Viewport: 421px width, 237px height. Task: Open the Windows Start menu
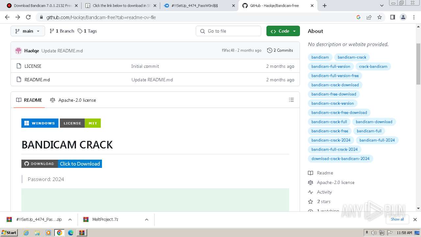(x=9, y=233)
